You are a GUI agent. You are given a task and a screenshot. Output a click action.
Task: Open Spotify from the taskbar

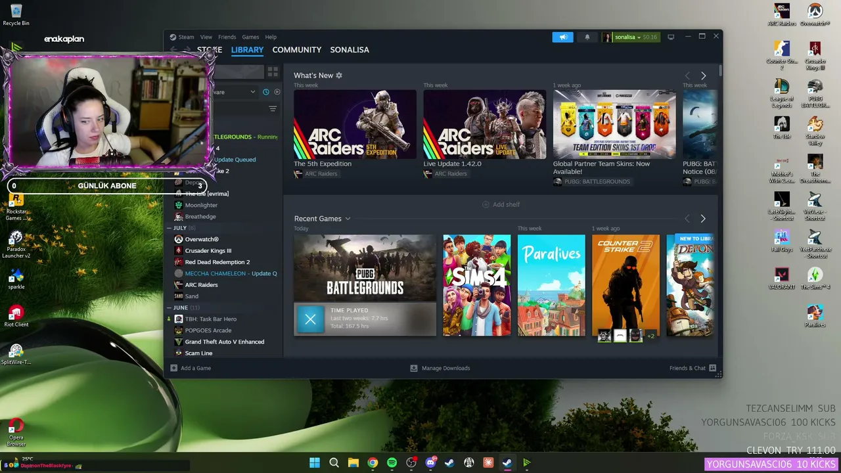392,462
